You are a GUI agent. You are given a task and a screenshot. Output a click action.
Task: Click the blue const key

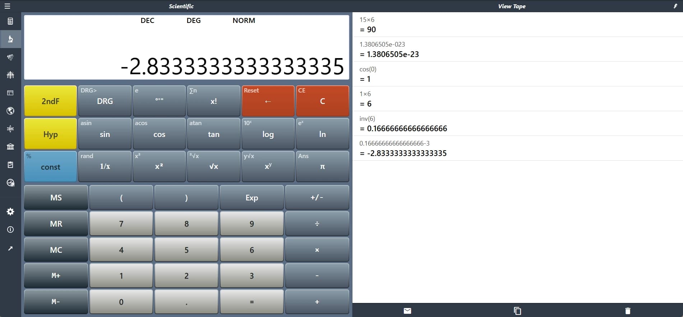(50, 166)
